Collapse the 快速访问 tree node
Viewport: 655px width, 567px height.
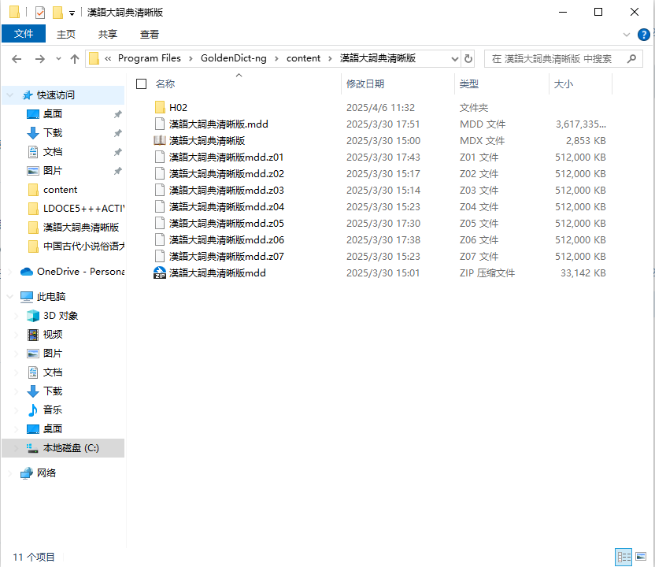pyautogui.click(x=10, y=95)
